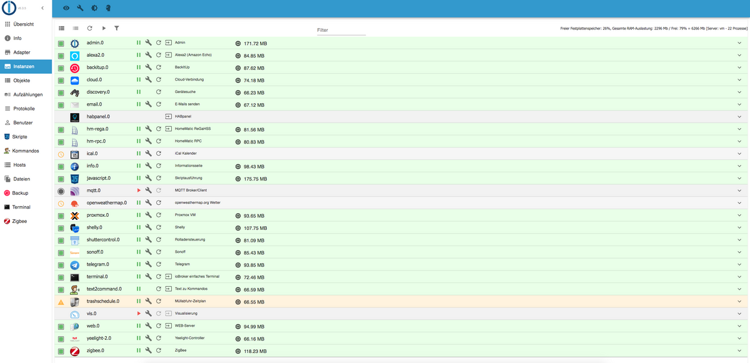This screenshot has height=363, width=750.
Task: Open the mqtt.0 wrench configuration
Action: (149, 190)
